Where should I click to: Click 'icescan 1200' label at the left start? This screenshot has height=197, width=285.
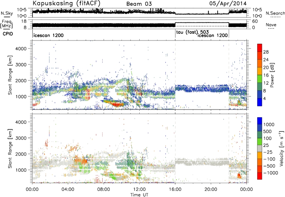pyautogui.click(x=48, y=35)
